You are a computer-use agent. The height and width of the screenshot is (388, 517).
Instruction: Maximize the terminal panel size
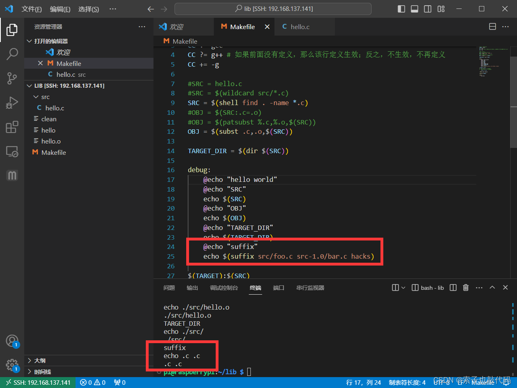point(492,287)
